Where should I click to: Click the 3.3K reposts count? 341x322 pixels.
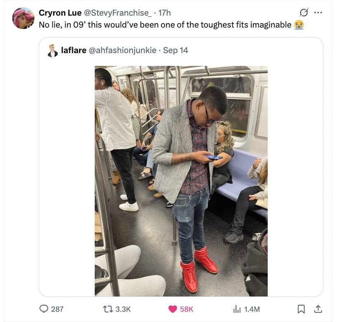tap(123, 309)
